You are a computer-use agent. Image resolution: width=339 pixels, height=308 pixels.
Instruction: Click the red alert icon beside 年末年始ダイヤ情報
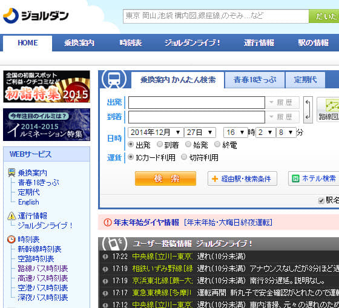(x=108, y=222)
